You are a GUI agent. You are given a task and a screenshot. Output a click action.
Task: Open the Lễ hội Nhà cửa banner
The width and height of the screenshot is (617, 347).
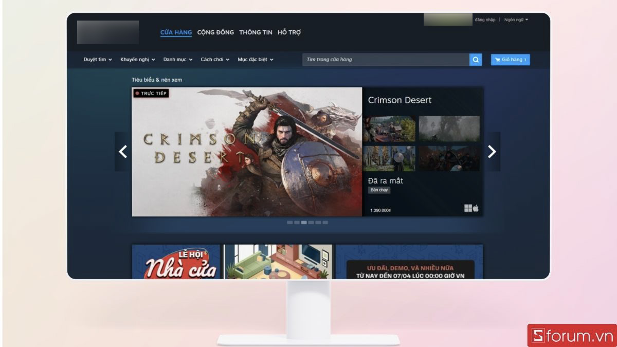click(x=176, y=262)
